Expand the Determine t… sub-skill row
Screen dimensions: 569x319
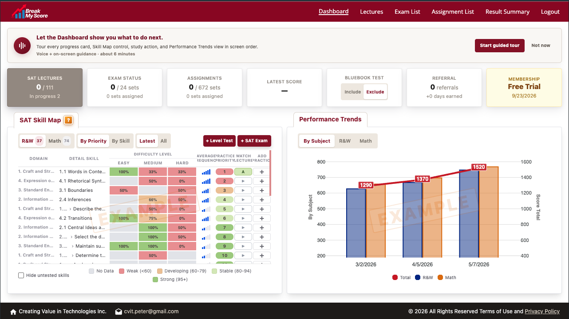click(x=72, y=256)
